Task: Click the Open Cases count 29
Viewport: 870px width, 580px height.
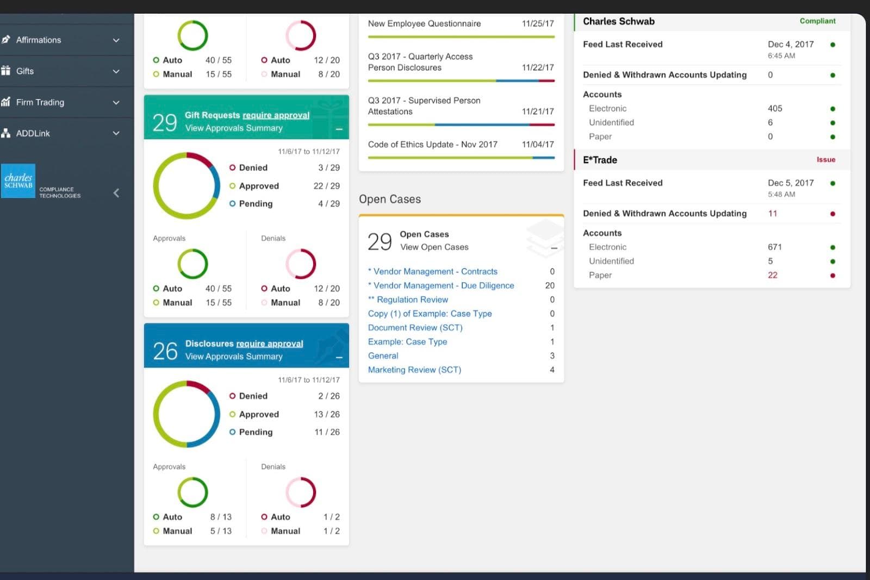Action: [x=380, y=241]
